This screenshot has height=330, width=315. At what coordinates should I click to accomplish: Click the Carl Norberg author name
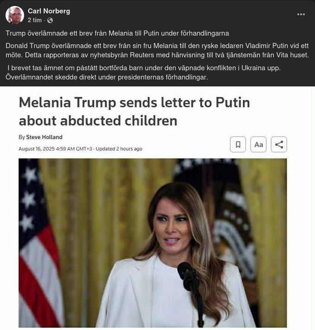point(49,11)
